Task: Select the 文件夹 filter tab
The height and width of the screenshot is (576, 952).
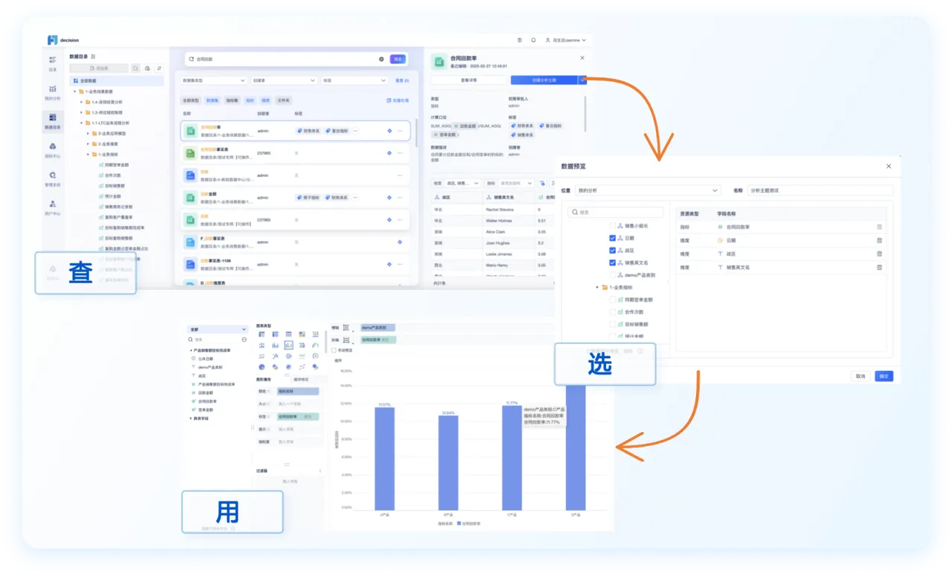Action: 283,100
